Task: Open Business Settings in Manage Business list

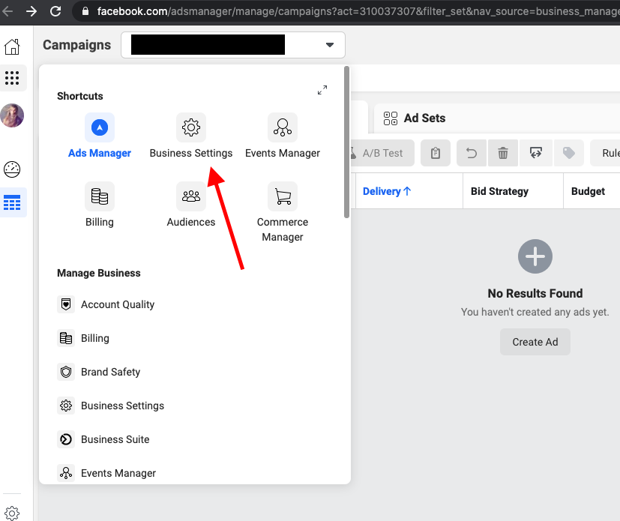Action: tap(111, 406)
